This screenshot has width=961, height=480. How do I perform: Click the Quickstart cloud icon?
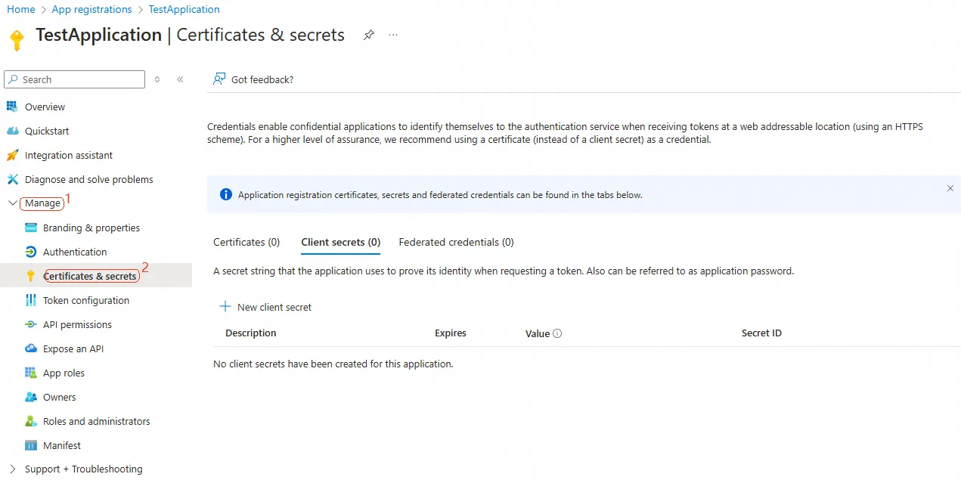coord(12,131)
